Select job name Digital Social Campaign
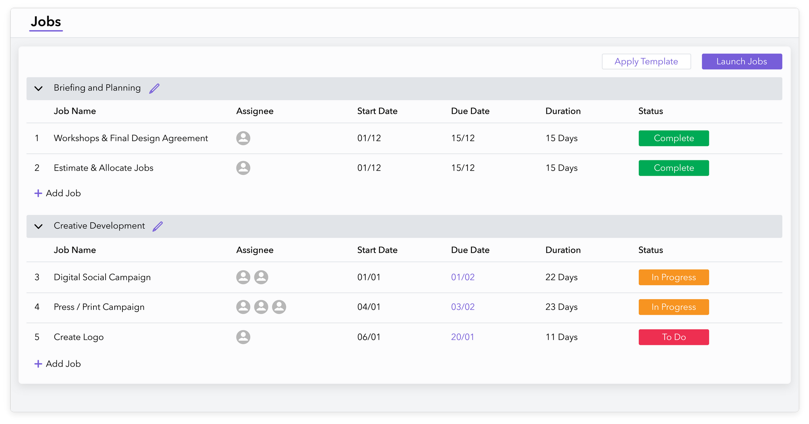 tap(102, 277)
